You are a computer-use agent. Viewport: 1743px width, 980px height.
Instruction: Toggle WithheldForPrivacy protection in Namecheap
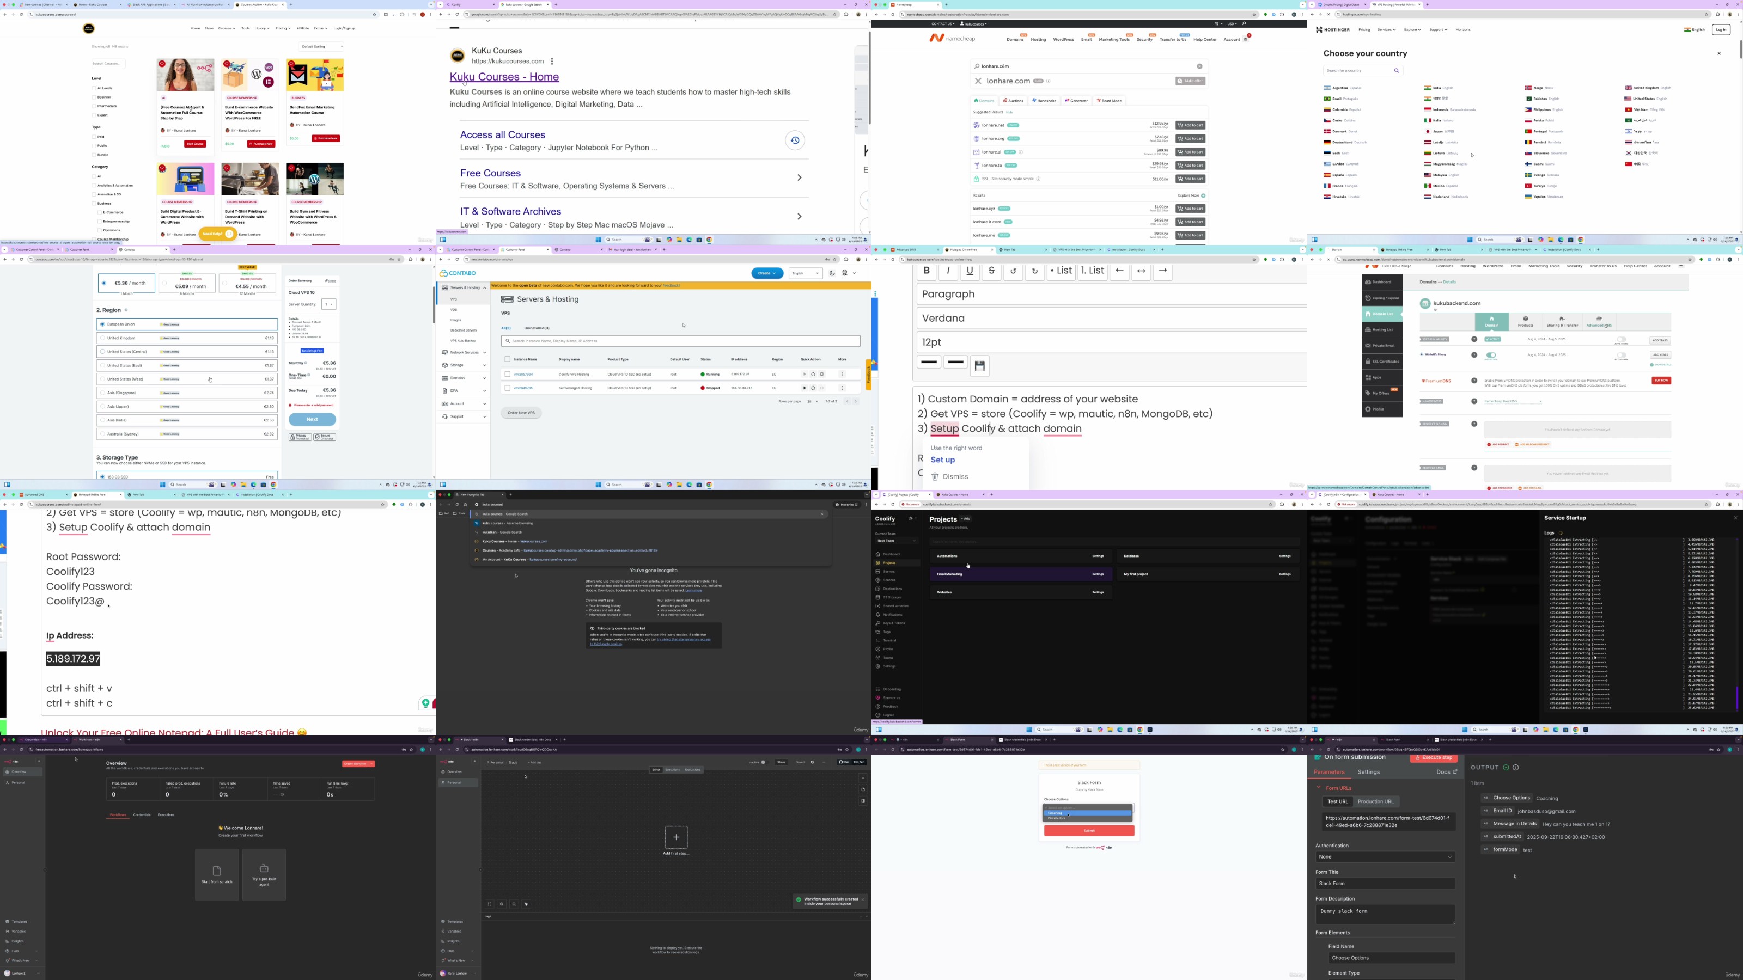coord(1491,355)
